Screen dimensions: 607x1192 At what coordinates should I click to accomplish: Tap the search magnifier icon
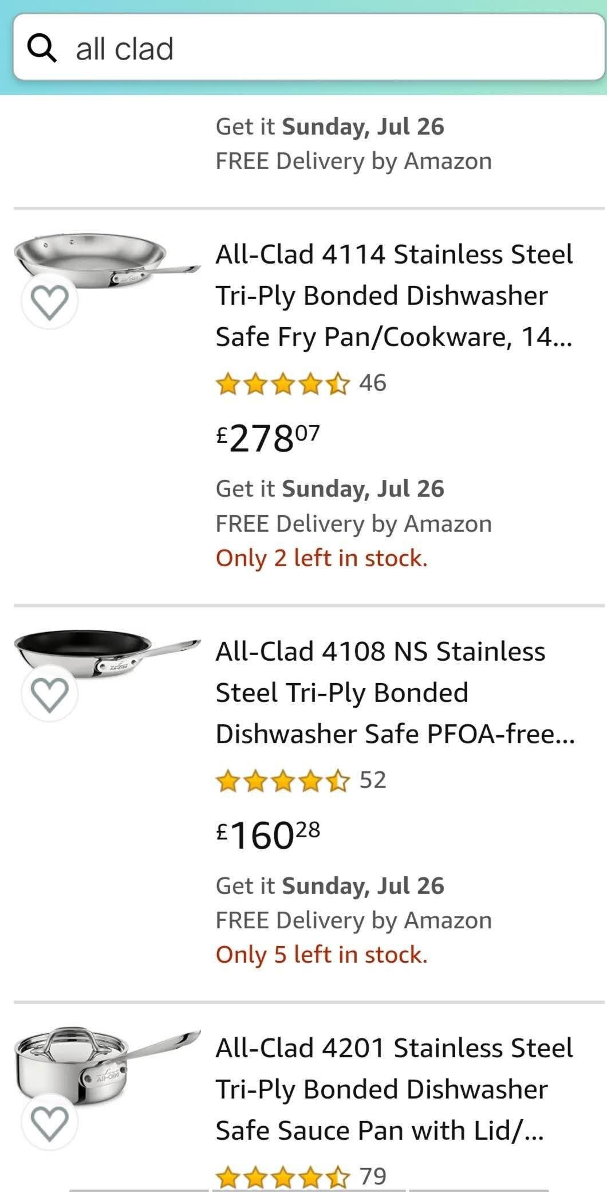pos(42,48)
